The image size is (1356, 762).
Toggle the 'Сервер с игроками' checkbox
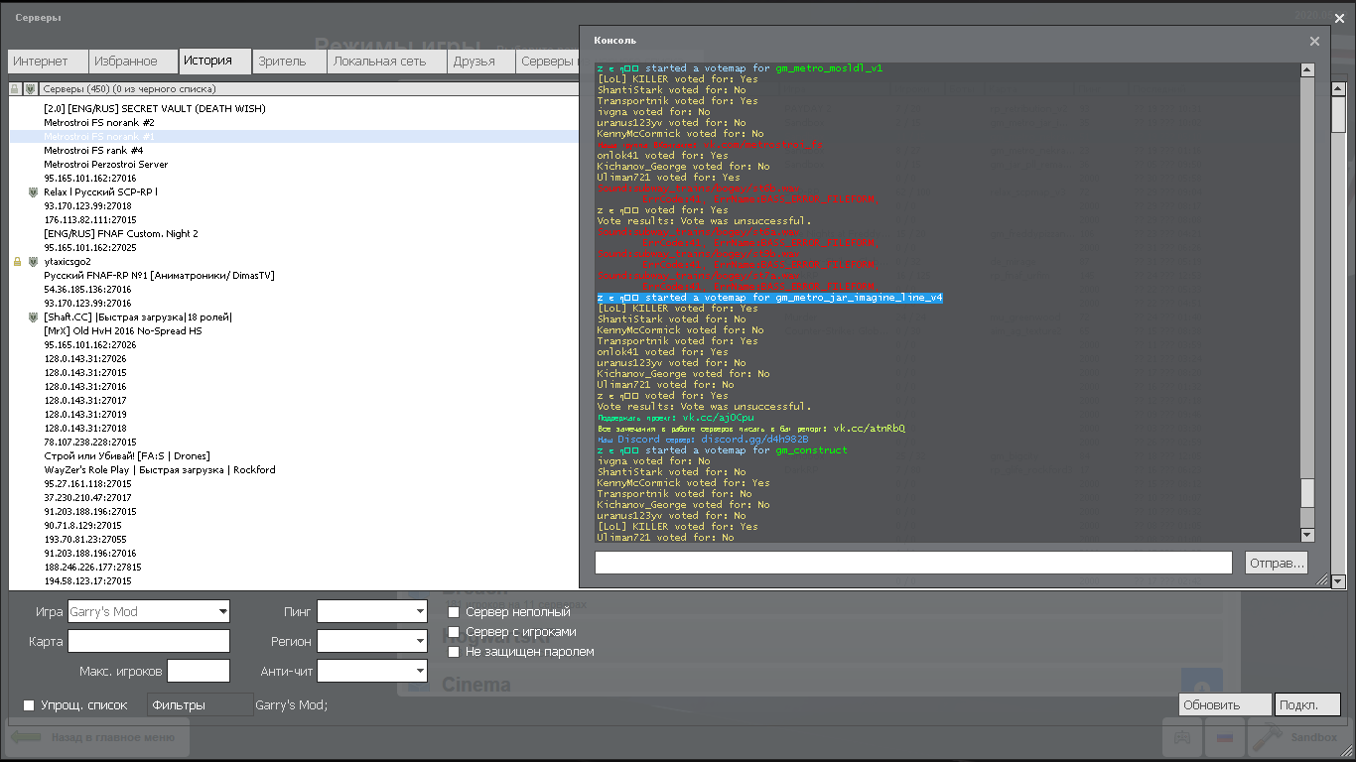point(454,632)
